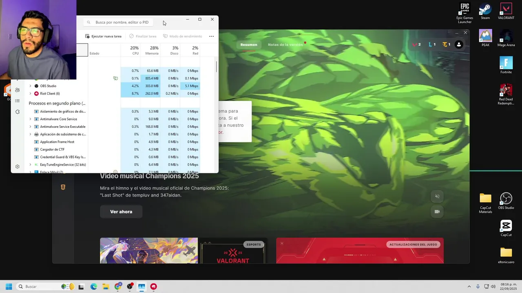The height and width of the screenshot is (293, 522).
Task: Expand Aplicación de subsistema row
Action: click(30, 134)
